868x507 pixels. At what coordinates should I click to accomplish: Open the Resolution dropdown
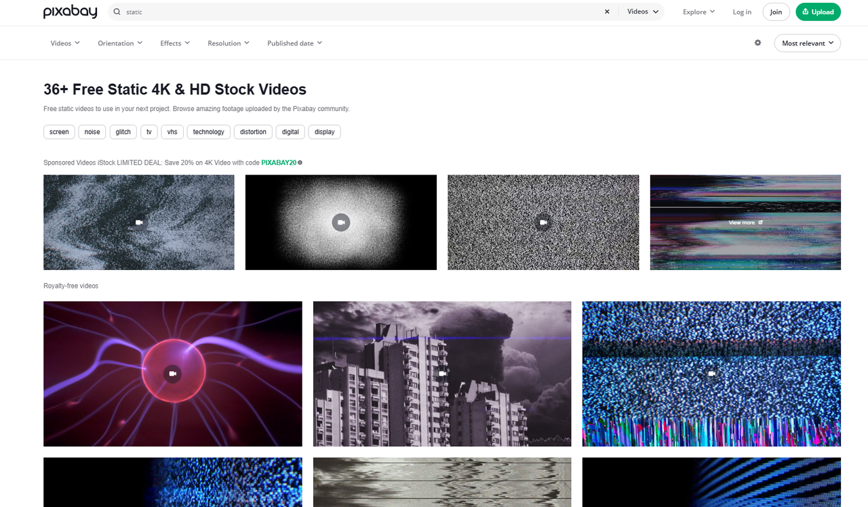(x=228, y=43)
